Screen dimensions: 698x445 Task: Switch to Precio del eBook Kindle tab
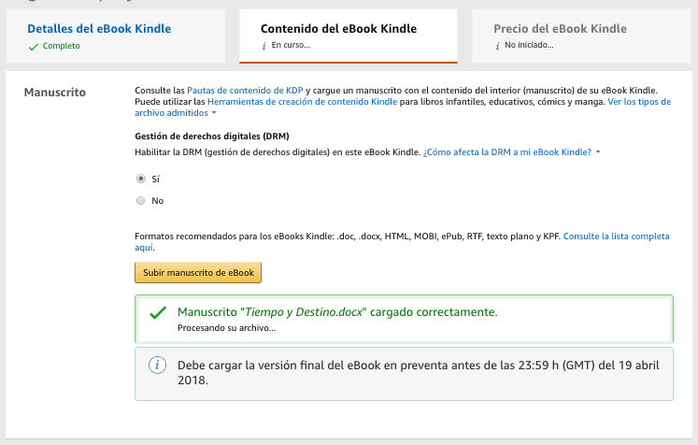coord(560,29)
